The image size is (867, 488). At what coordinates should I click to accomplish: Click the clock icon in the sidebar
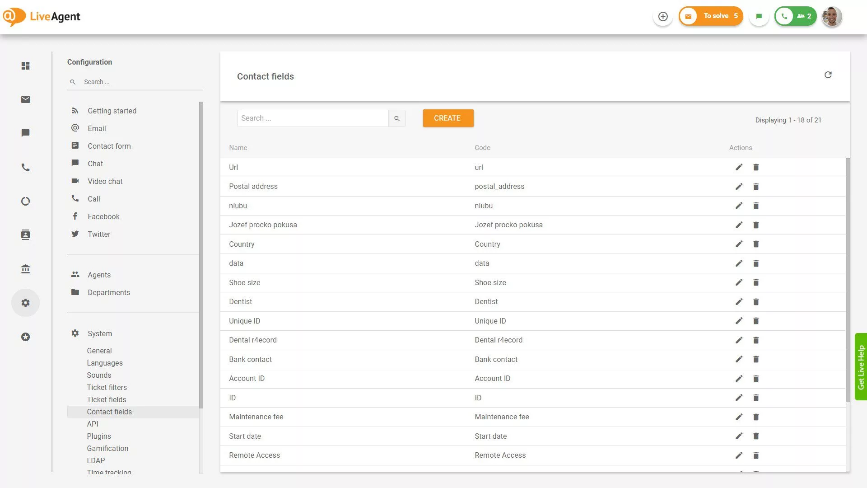point(25,201)
